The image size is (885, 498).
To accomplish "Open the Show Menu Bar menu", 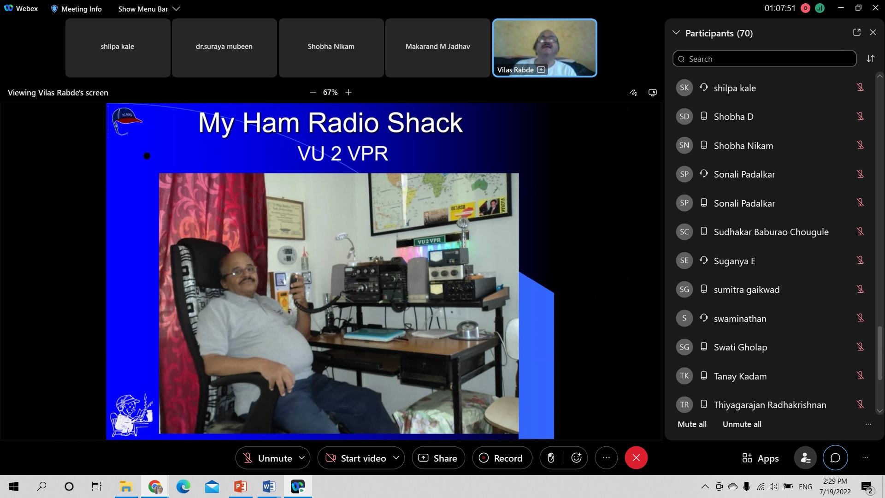I will pos(148,9).
